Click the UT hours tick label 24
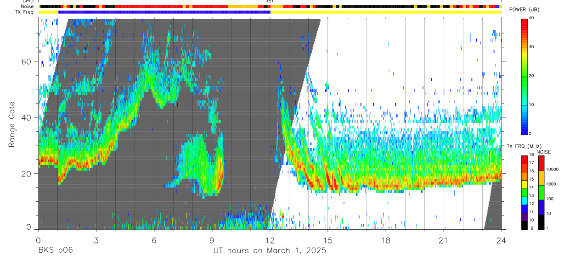Viewport: 564px width, 260px height. [502, 240]
